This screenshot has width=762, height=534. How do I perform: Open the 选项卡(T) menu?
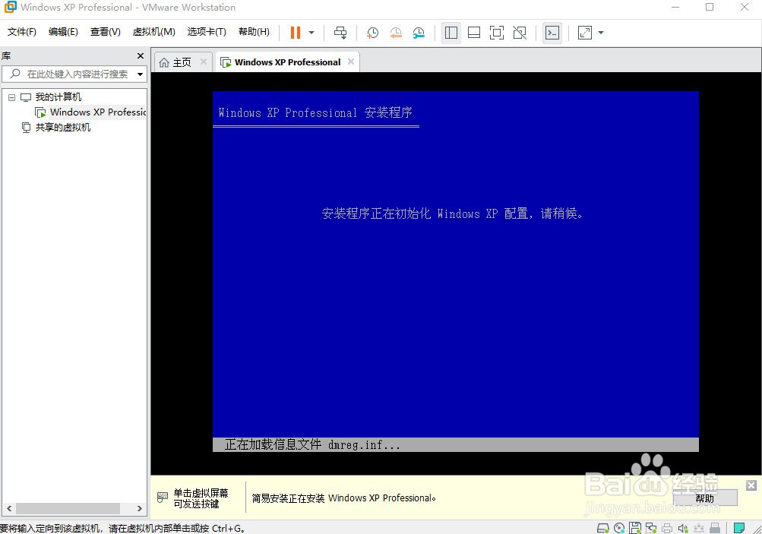click(x=207, y=32)
